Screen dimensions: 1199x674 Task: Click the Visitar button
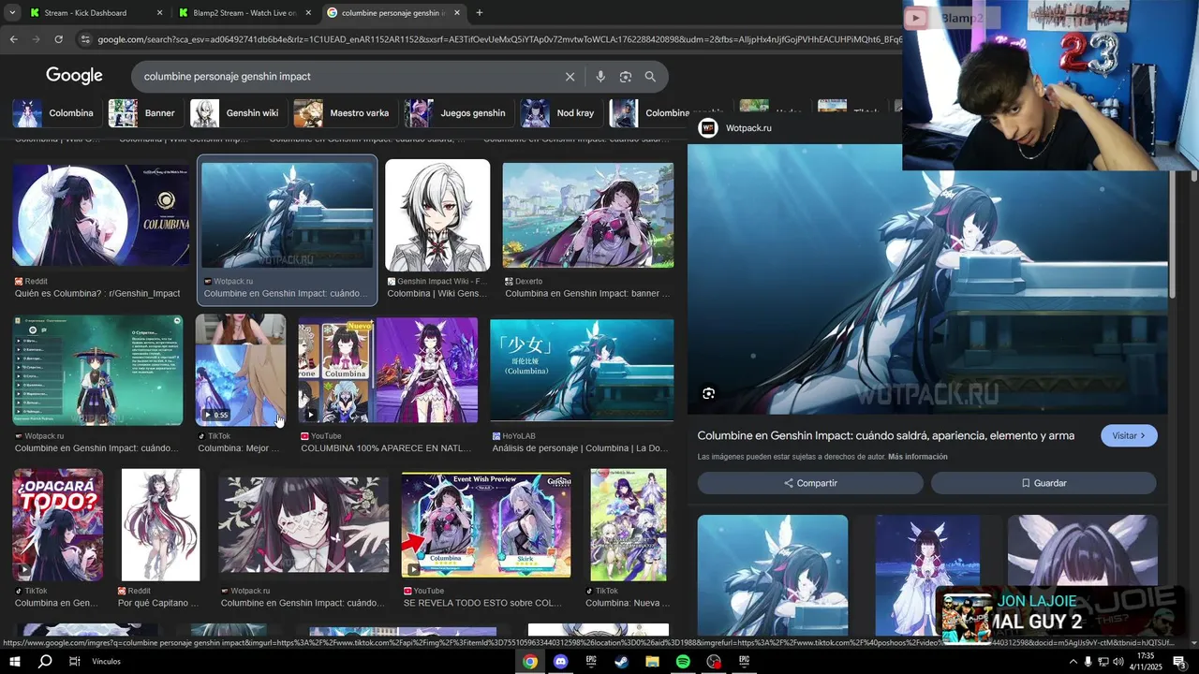coord(1129,435)
